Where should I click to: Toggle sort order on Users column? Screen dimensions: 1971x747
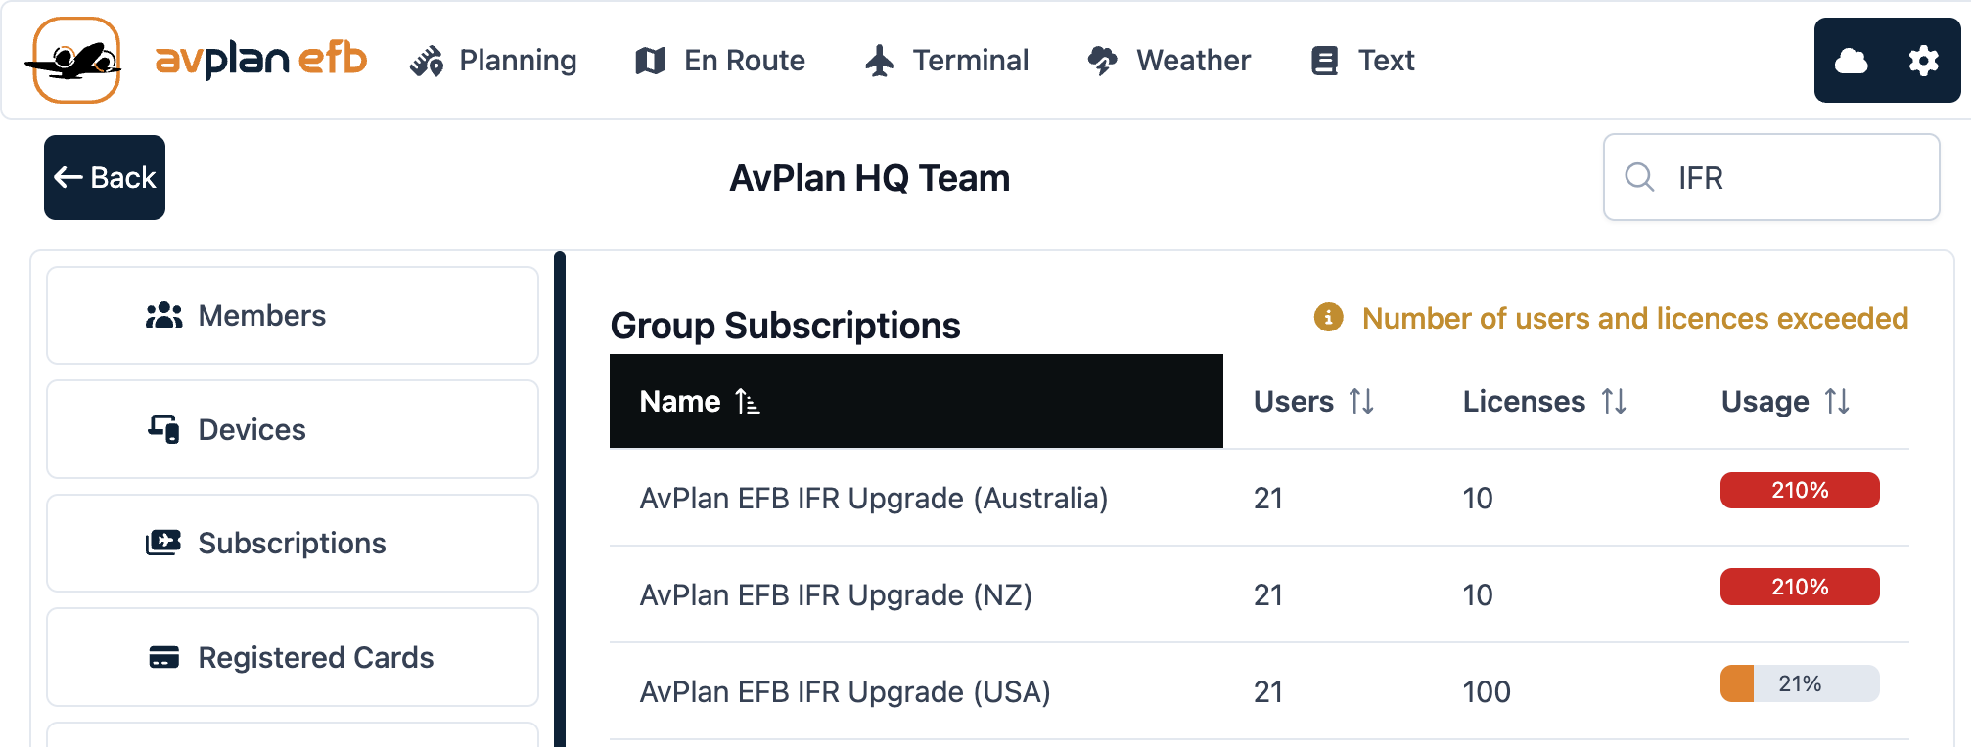pos(1361,402)
